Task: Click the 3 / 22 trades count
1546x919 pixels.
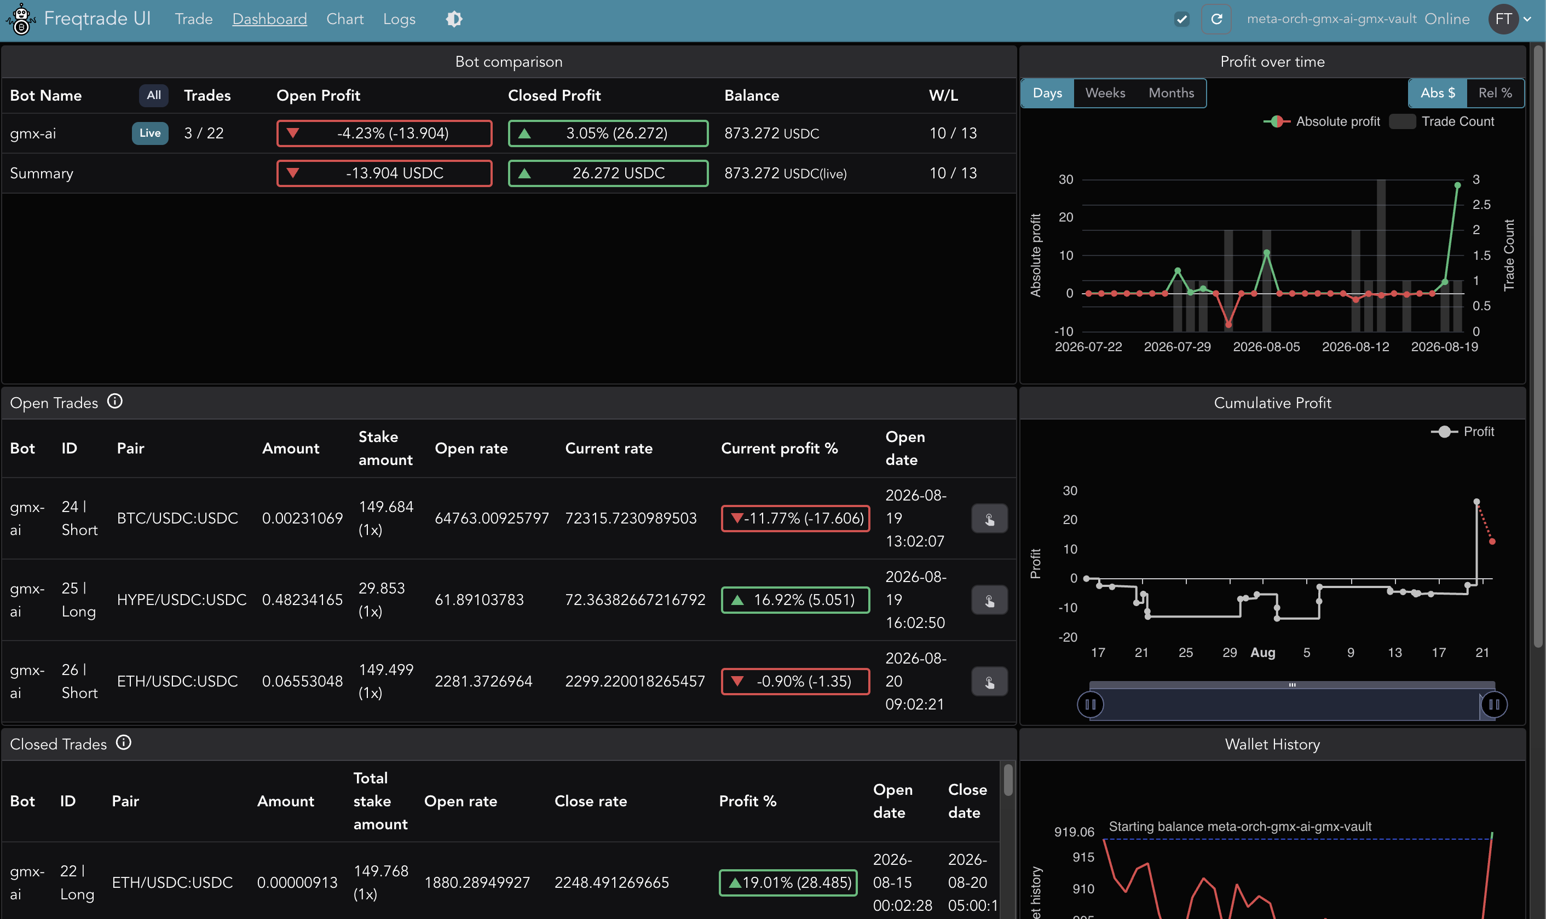Action: 204,133
